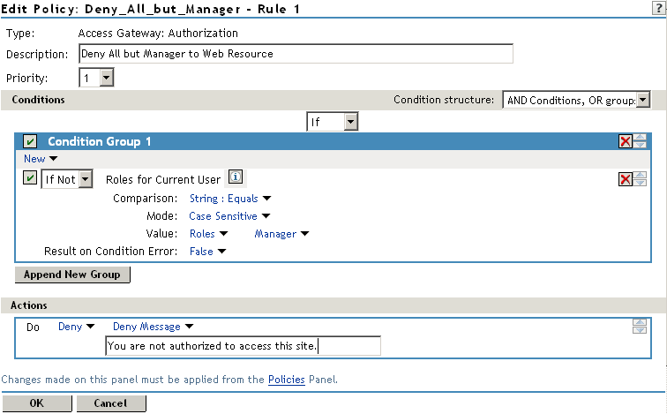Click the Conditions section heading
The height and width of the screenshot is (414, 667).
pos(38,100)
